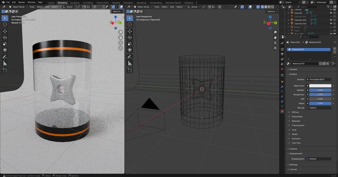Click the zoom magnifier gizmo in rendered viewport

[121, 32]
